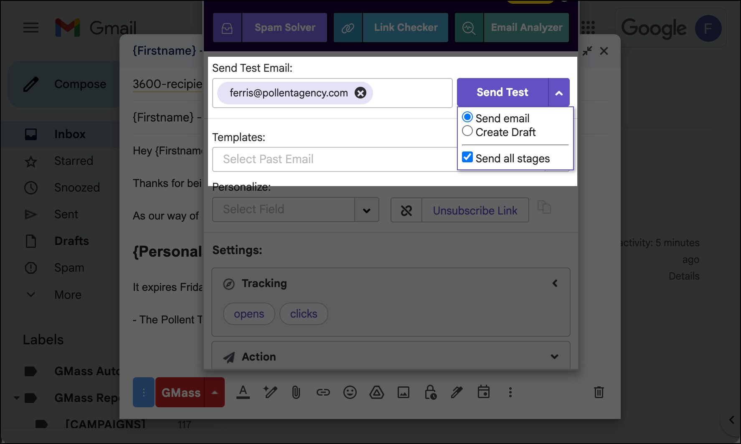The image size is (741, 444).
Task: Close the compose window with X
Action: [x=604, y=51]
